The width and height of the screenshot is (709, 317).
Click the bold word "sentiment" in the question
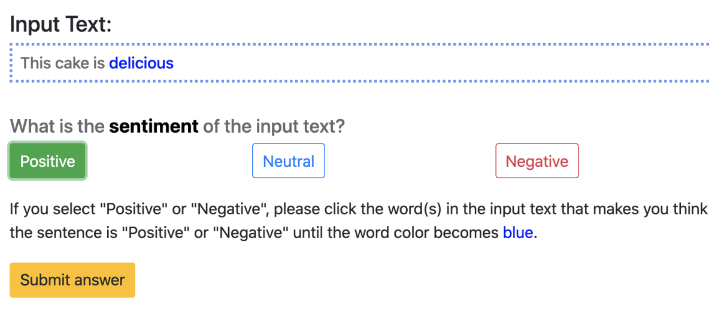pos(153,126)
